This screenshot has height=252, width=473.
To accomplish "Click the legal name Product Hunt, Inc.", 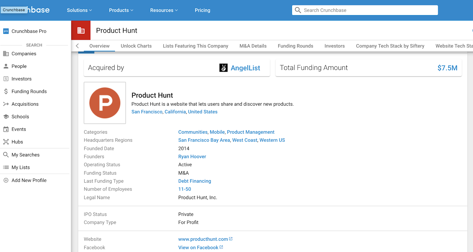I will point(197,198).
